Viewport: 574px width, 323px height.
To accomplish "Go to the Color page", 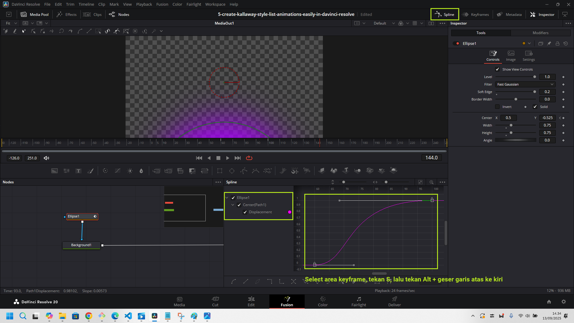I will (323, 301).
